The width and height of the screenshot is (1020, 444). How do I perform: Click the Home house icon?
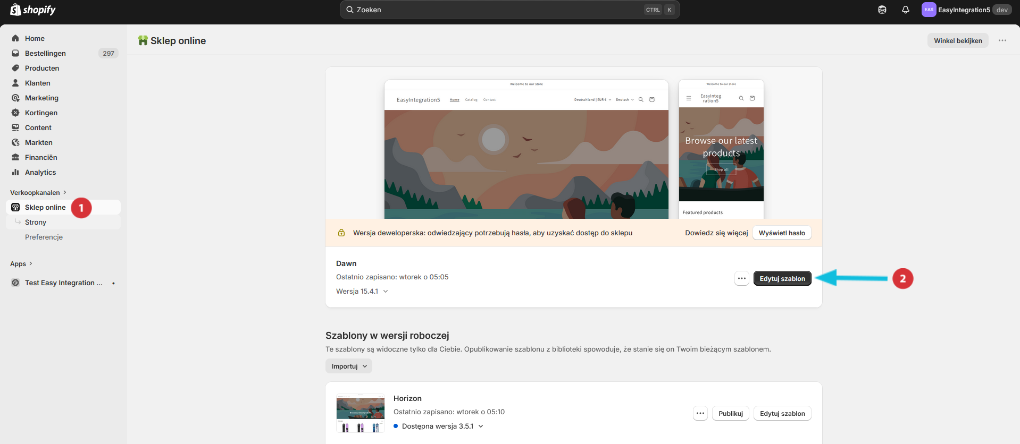(15, 38)
